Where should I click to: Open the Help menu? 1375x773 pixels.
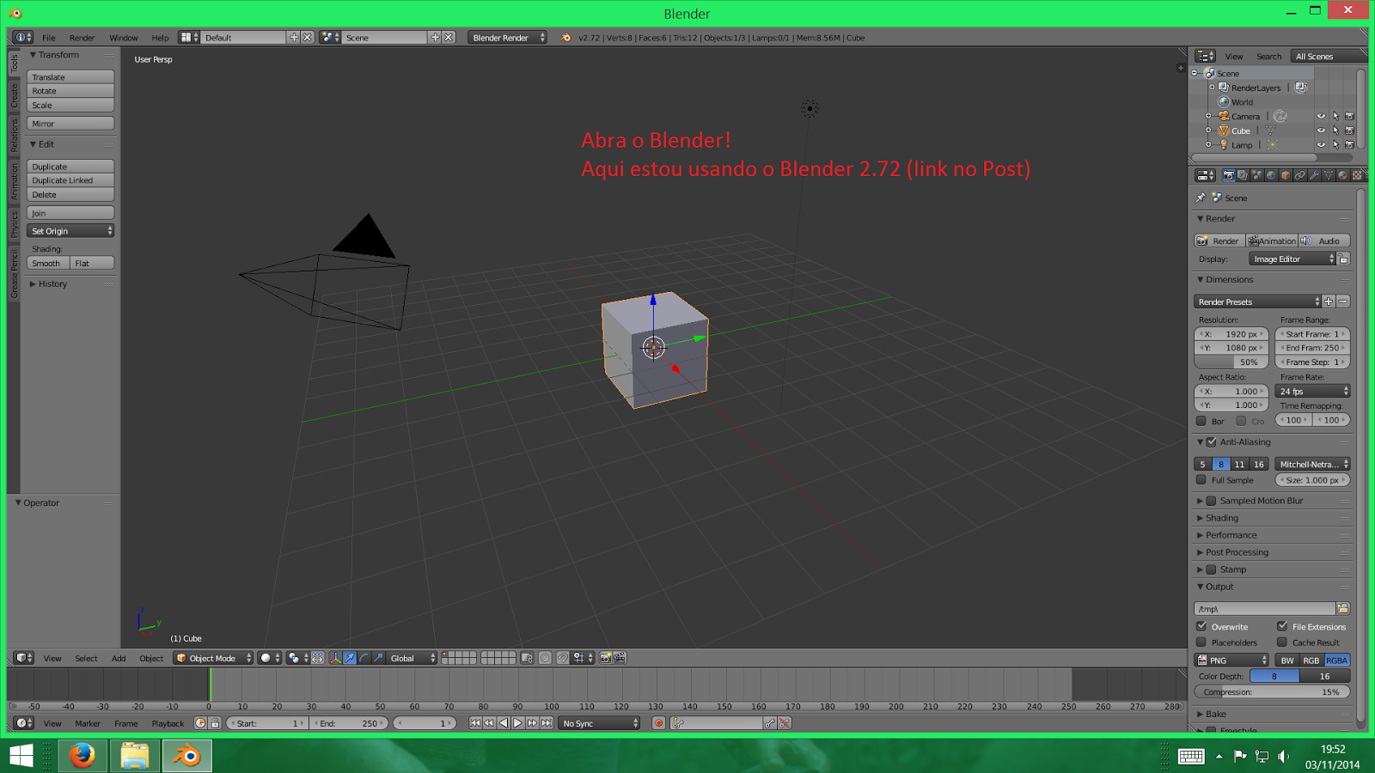161,38
